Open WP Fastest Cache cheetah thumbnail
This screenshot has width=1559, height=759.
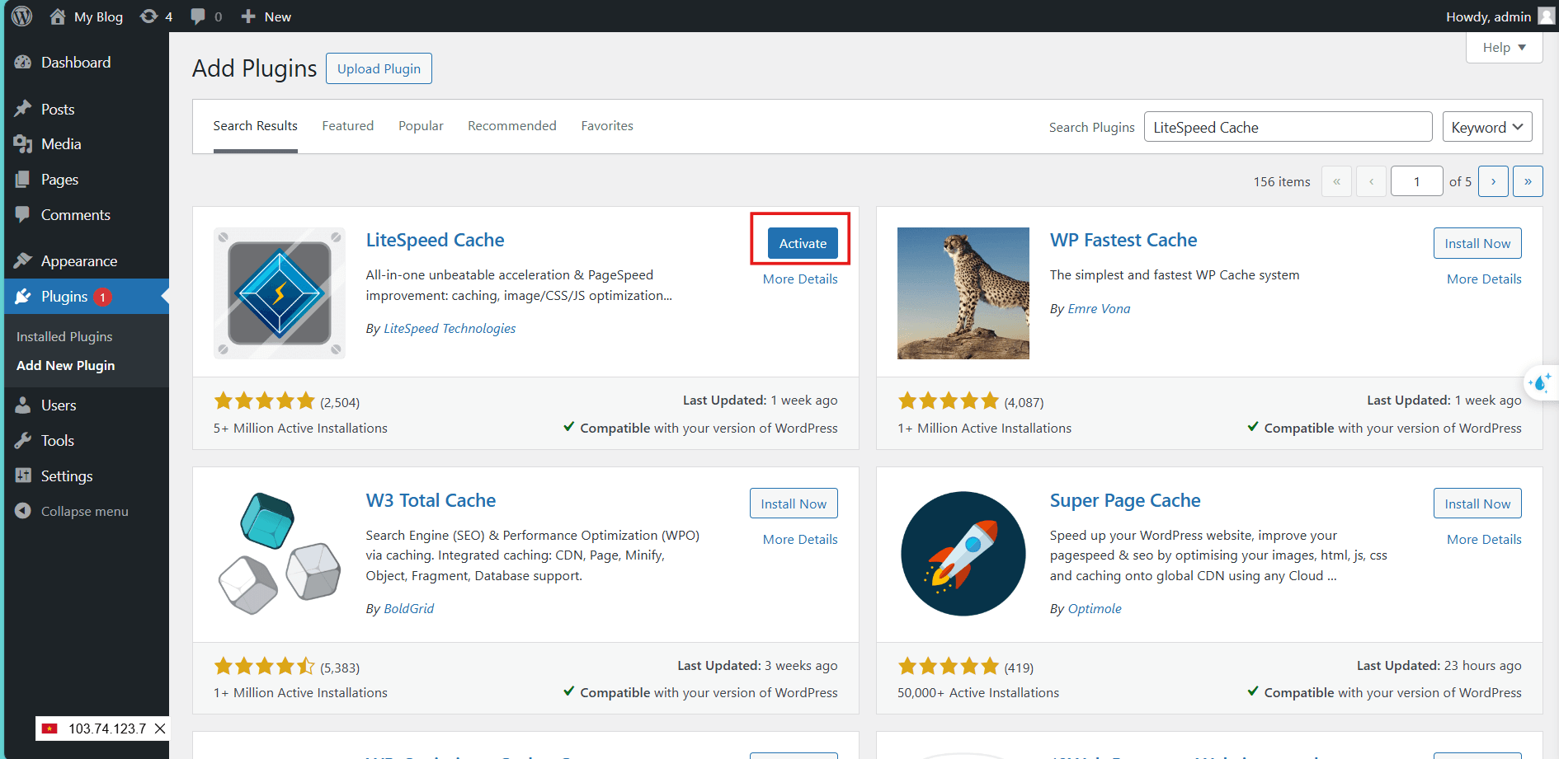point(963,293)
